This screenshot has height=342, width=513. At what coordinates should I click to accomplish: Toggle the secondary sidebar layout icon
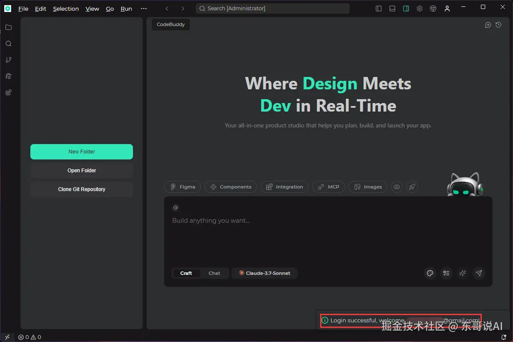click(406, 9)
